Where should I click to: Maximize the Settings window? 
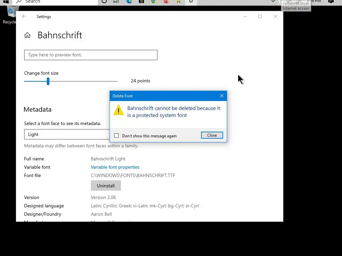260,16
